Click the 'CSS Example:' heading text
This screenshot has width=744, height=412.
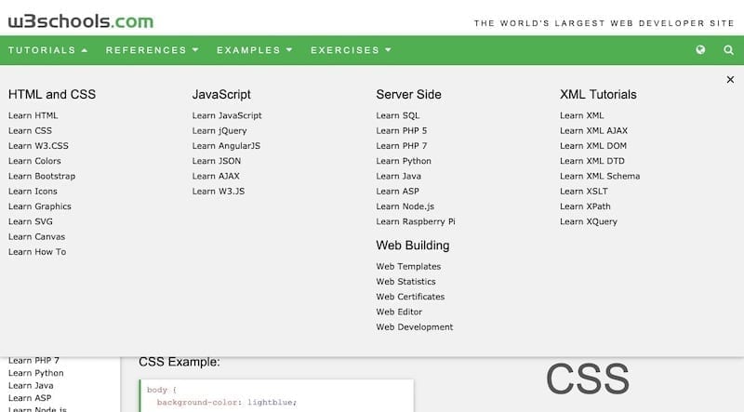click(x=179, y=362)
